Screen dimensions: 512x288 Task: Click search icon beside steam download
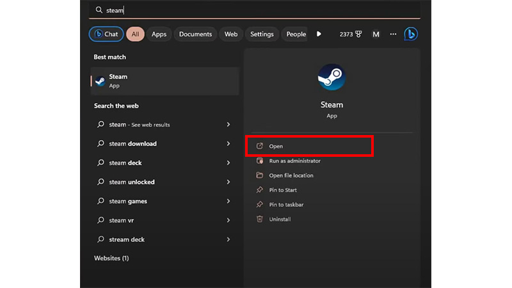pyautogui.click(x=100, y=143)
